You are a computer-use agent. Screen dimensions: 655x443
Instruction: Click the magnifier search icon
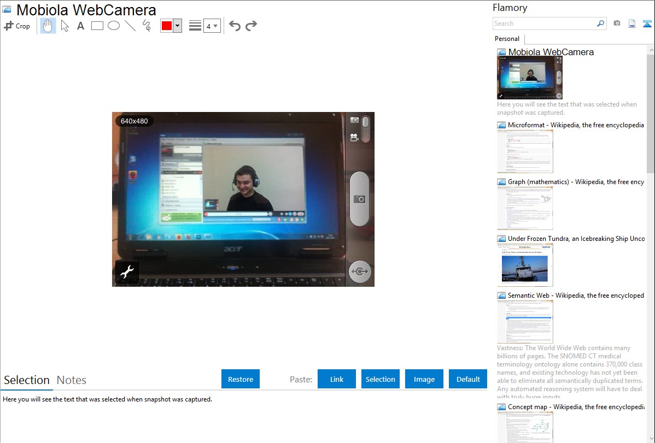[601, 23]
